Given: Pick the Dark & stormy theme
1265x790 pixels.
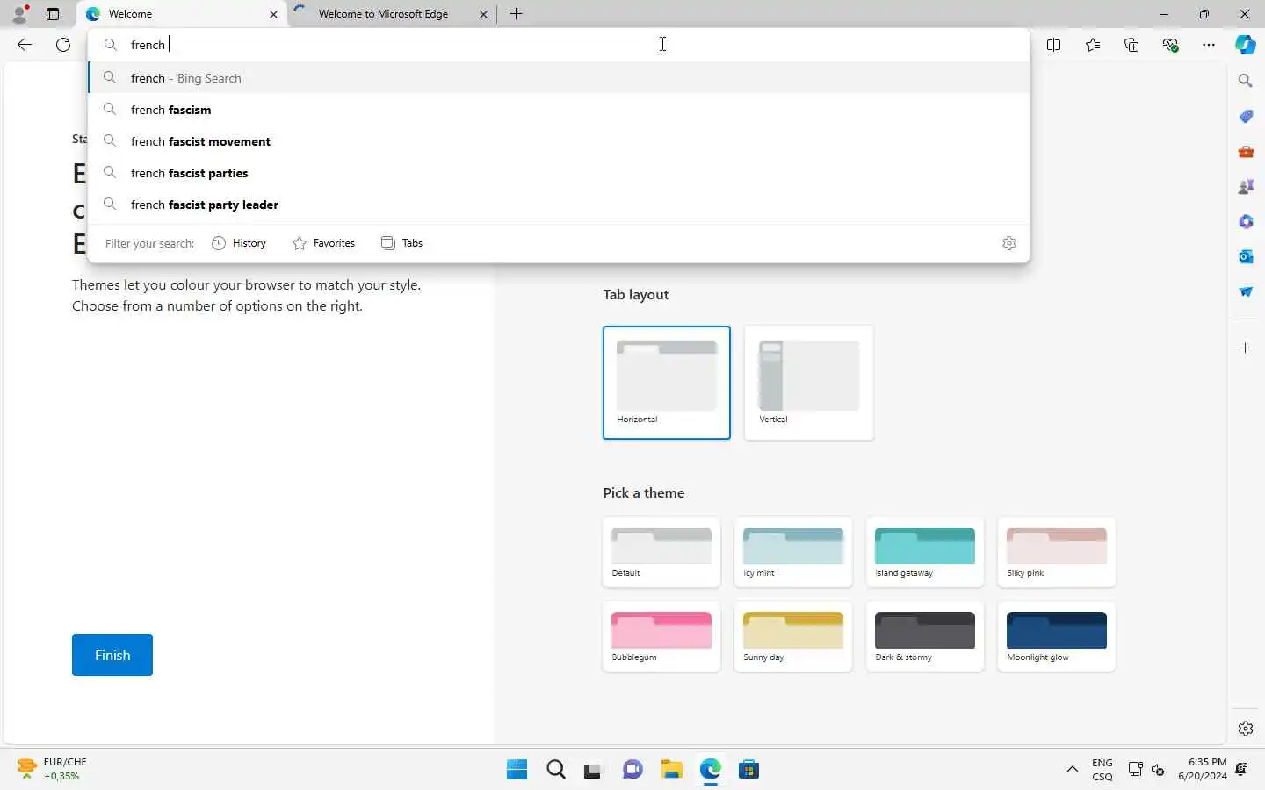Looking at the screenshot, I should (925, 636).
